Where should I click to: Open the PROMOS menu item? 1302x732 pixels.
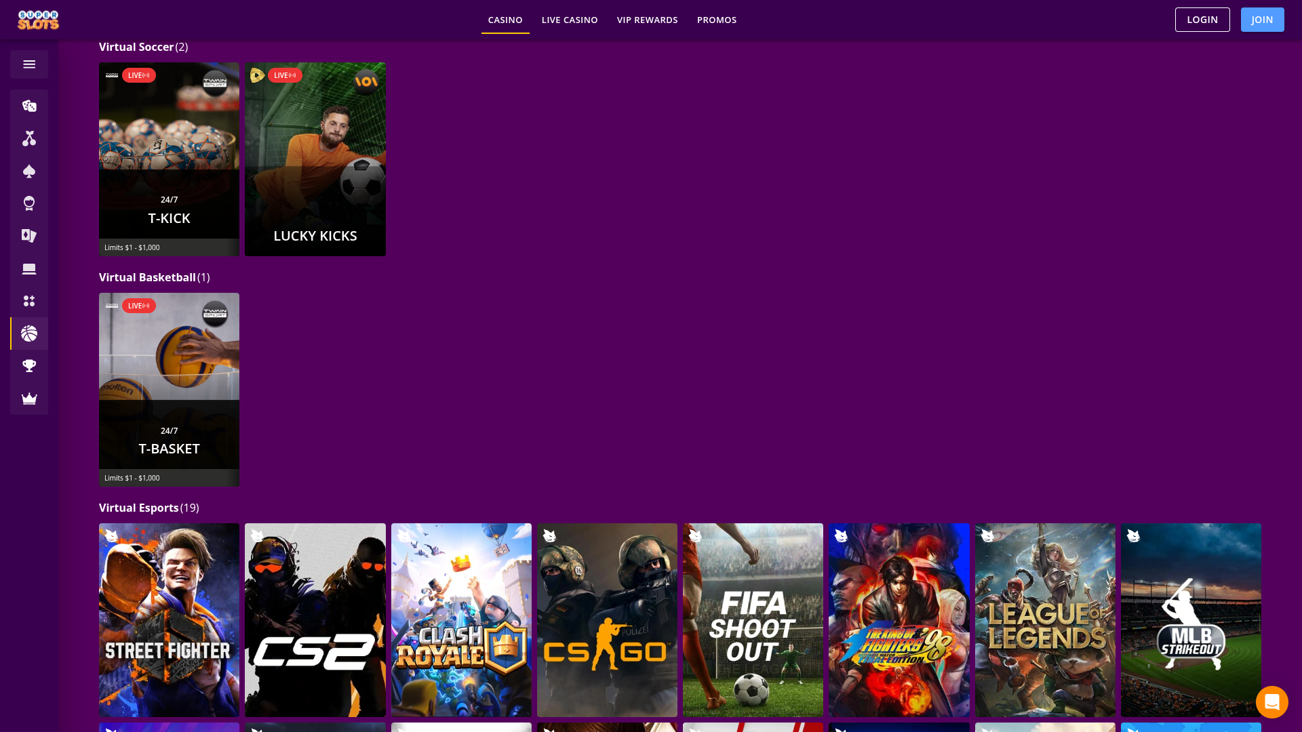pos(717,20)
